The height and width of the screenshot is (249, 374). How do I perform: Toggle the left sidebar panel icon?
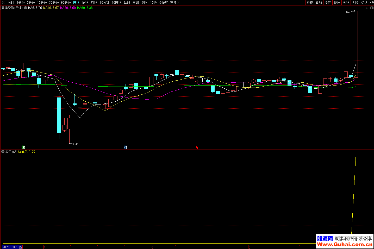tap(4, 3)
